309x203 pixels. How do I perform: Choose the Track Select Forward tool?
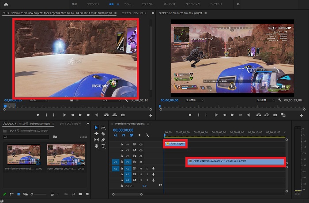click(103, 127)
